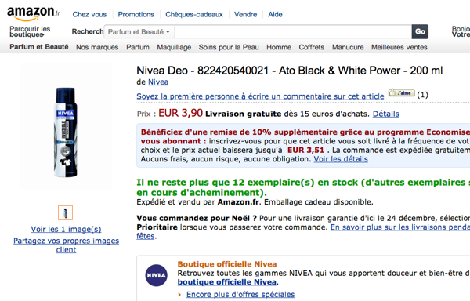Open Encore plus d'offres spéciales link
Screen dimensions: 470x301
240,295
